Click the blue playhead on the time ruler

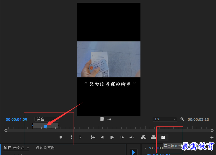tap(45, 126)
